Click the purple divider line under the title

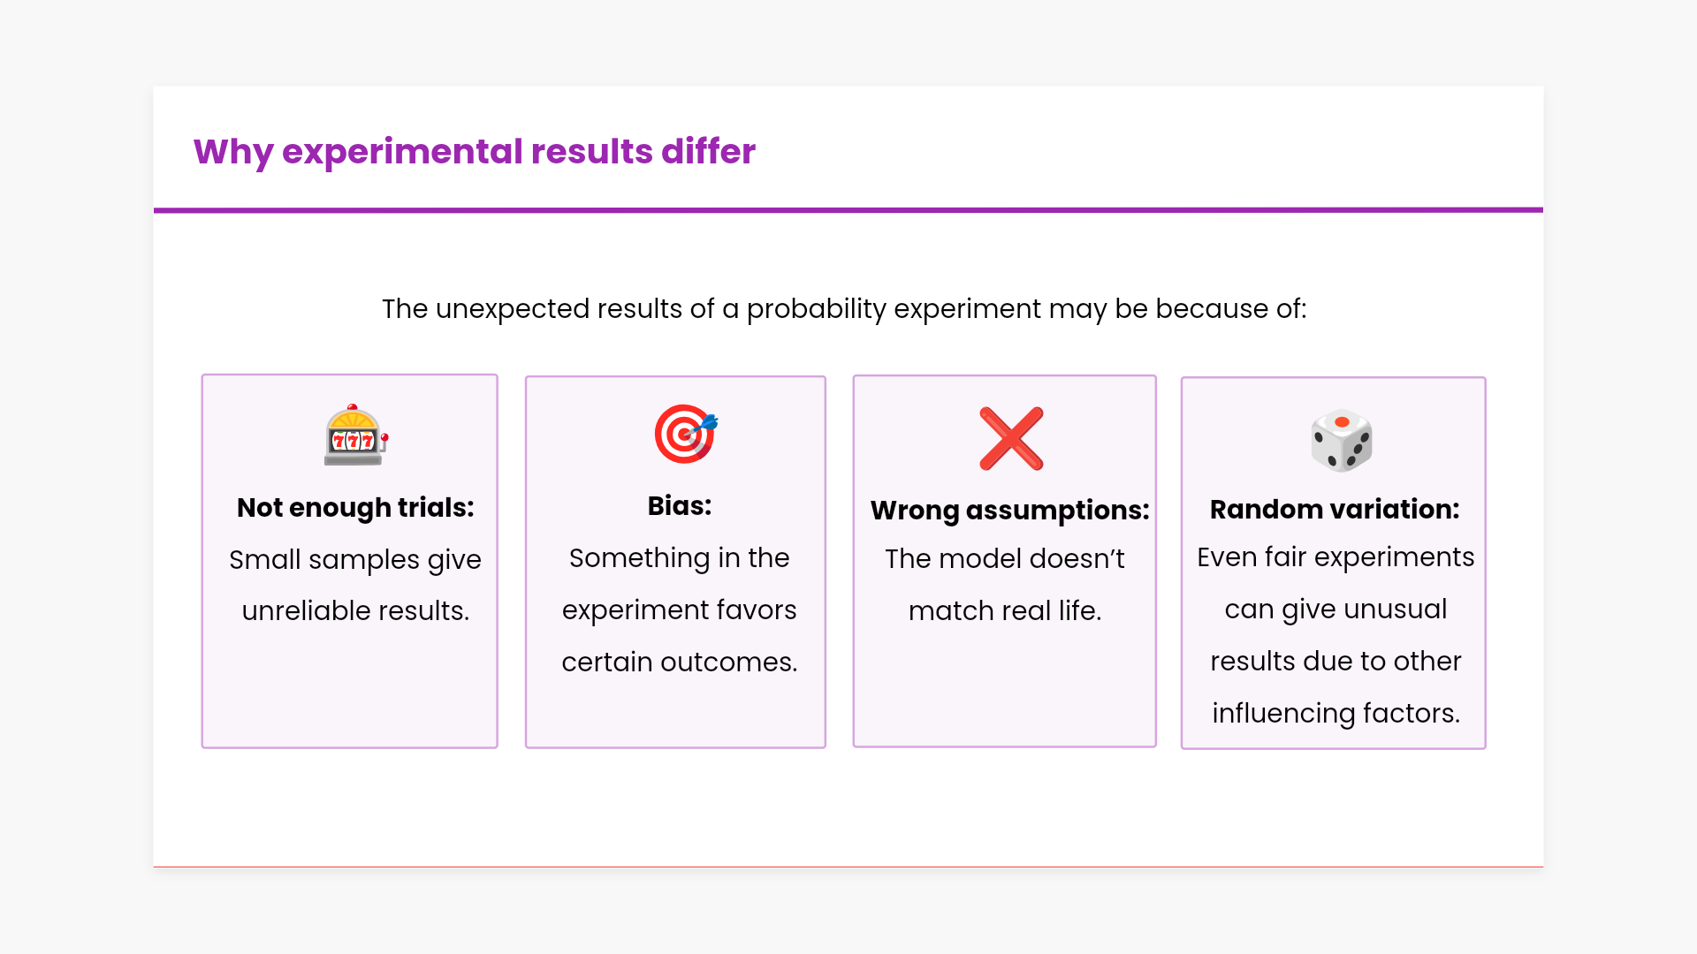[x=848, y=210]
